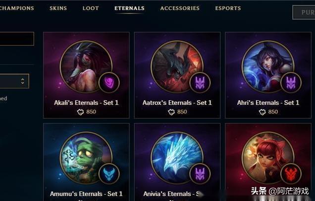Click RP price icon under Ahri's Eternals

click(262, 112)
